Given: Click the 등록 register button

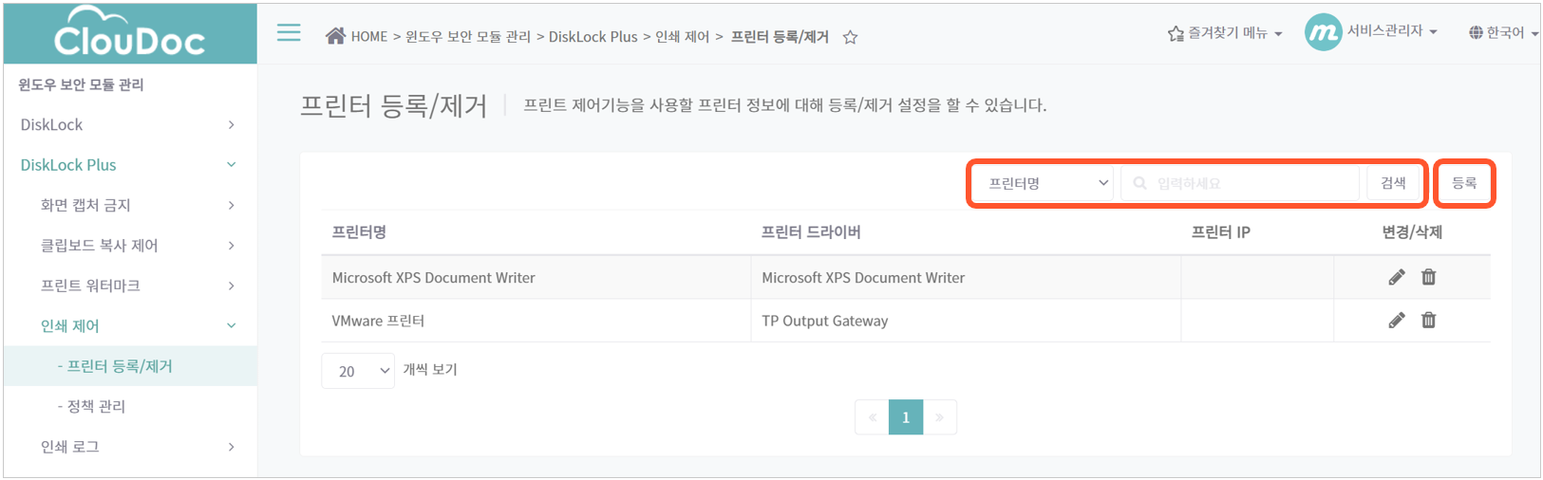Looking at the screenshot, I should click(x=1464, y=183).
